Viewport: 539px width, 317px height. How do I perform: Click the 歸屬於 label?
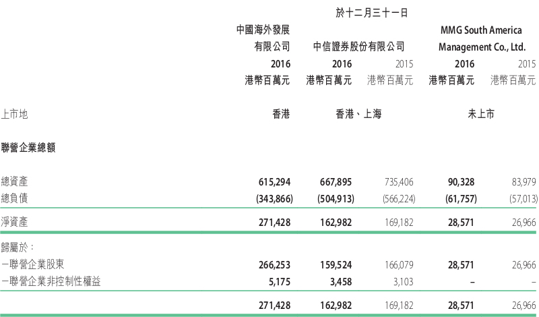(18, 247)
